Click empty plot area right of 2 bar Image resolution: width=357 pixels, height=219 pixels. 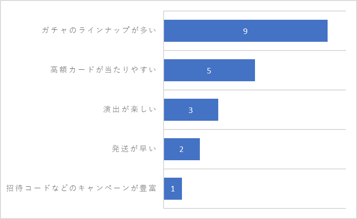click(x=273, y=149)
